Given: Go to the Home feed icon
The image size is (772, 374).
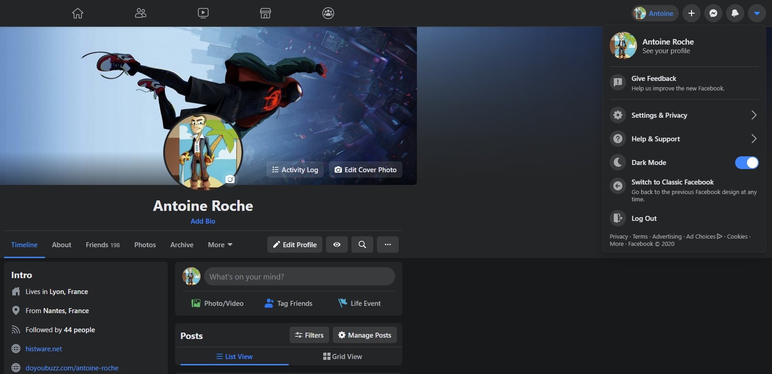Looking at the screenshot, I should [x=78, y=13].
